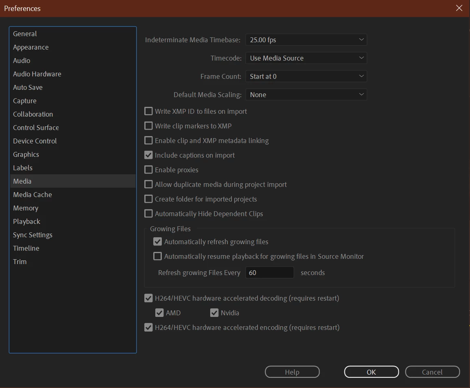Screen dimensions: 470x388
Task: Open Auto Save preferences
Action: [x=73, y=87]
